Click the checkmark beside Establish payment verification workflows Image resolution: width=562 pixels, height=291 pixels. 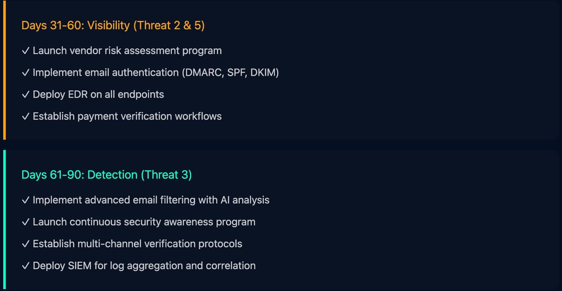[25, 116]
